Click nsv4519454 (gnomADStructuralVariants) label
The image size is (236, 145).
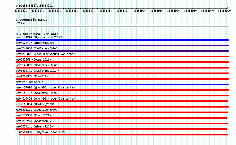coord(45,99)
